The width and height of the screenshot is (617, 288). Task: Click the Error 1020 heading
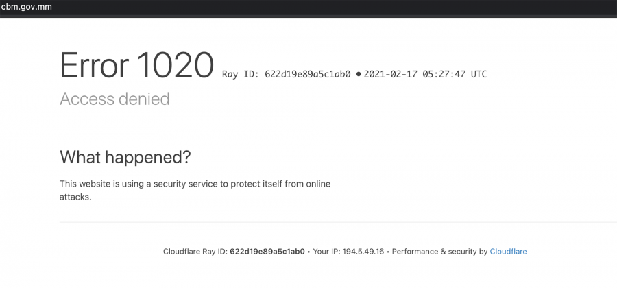click(x=136, y=65)
